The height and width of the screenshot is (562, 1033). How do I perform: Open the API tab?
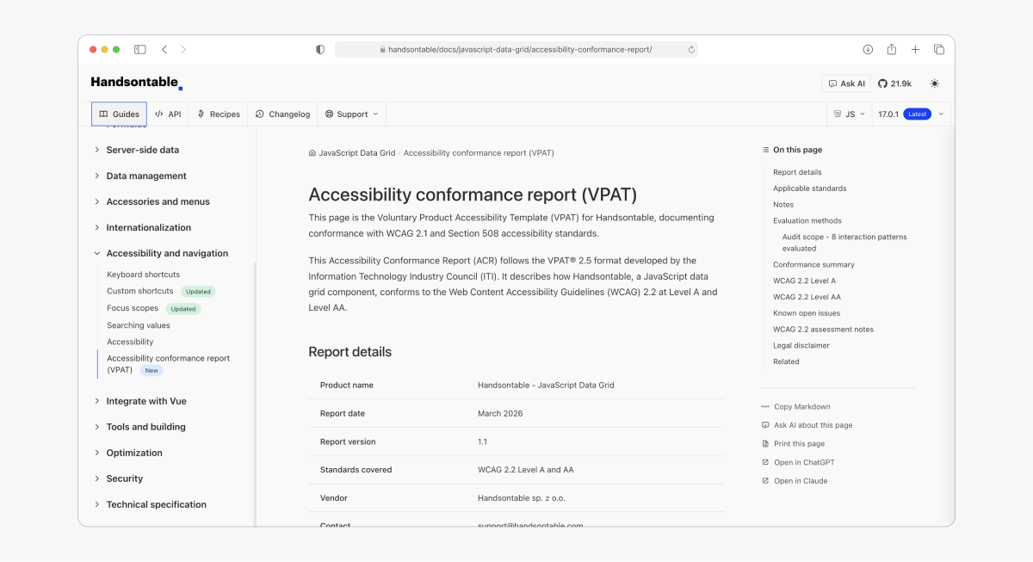[168, 114]
